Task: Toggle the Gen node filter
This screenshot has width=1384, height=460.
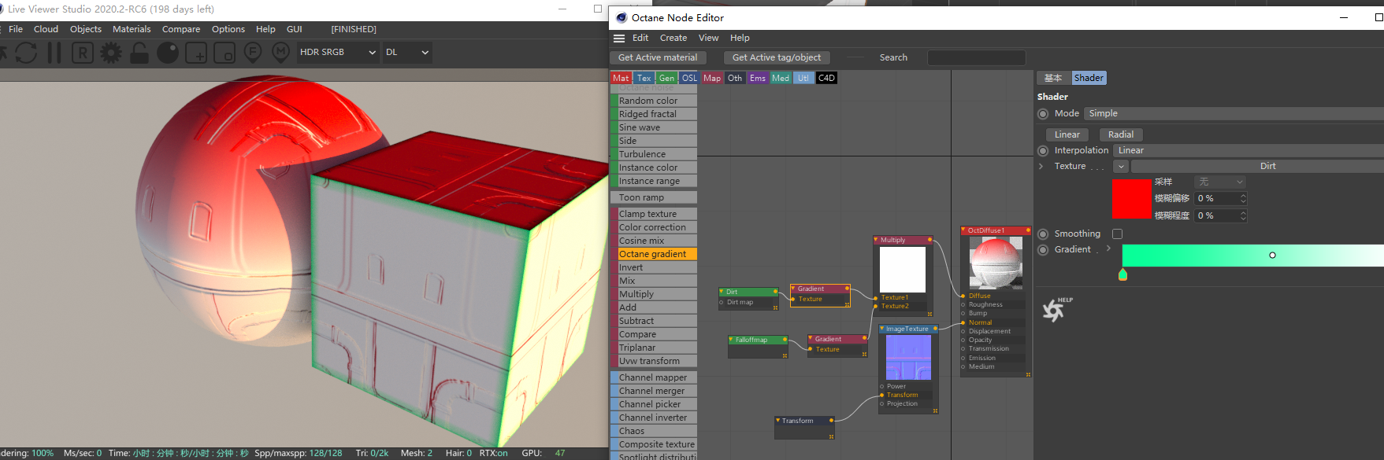Action: tap(666, 78)
